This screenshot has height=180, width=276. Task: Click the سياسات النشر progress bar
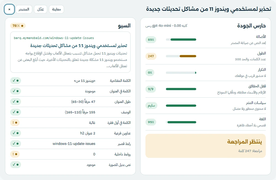[181, 106]
